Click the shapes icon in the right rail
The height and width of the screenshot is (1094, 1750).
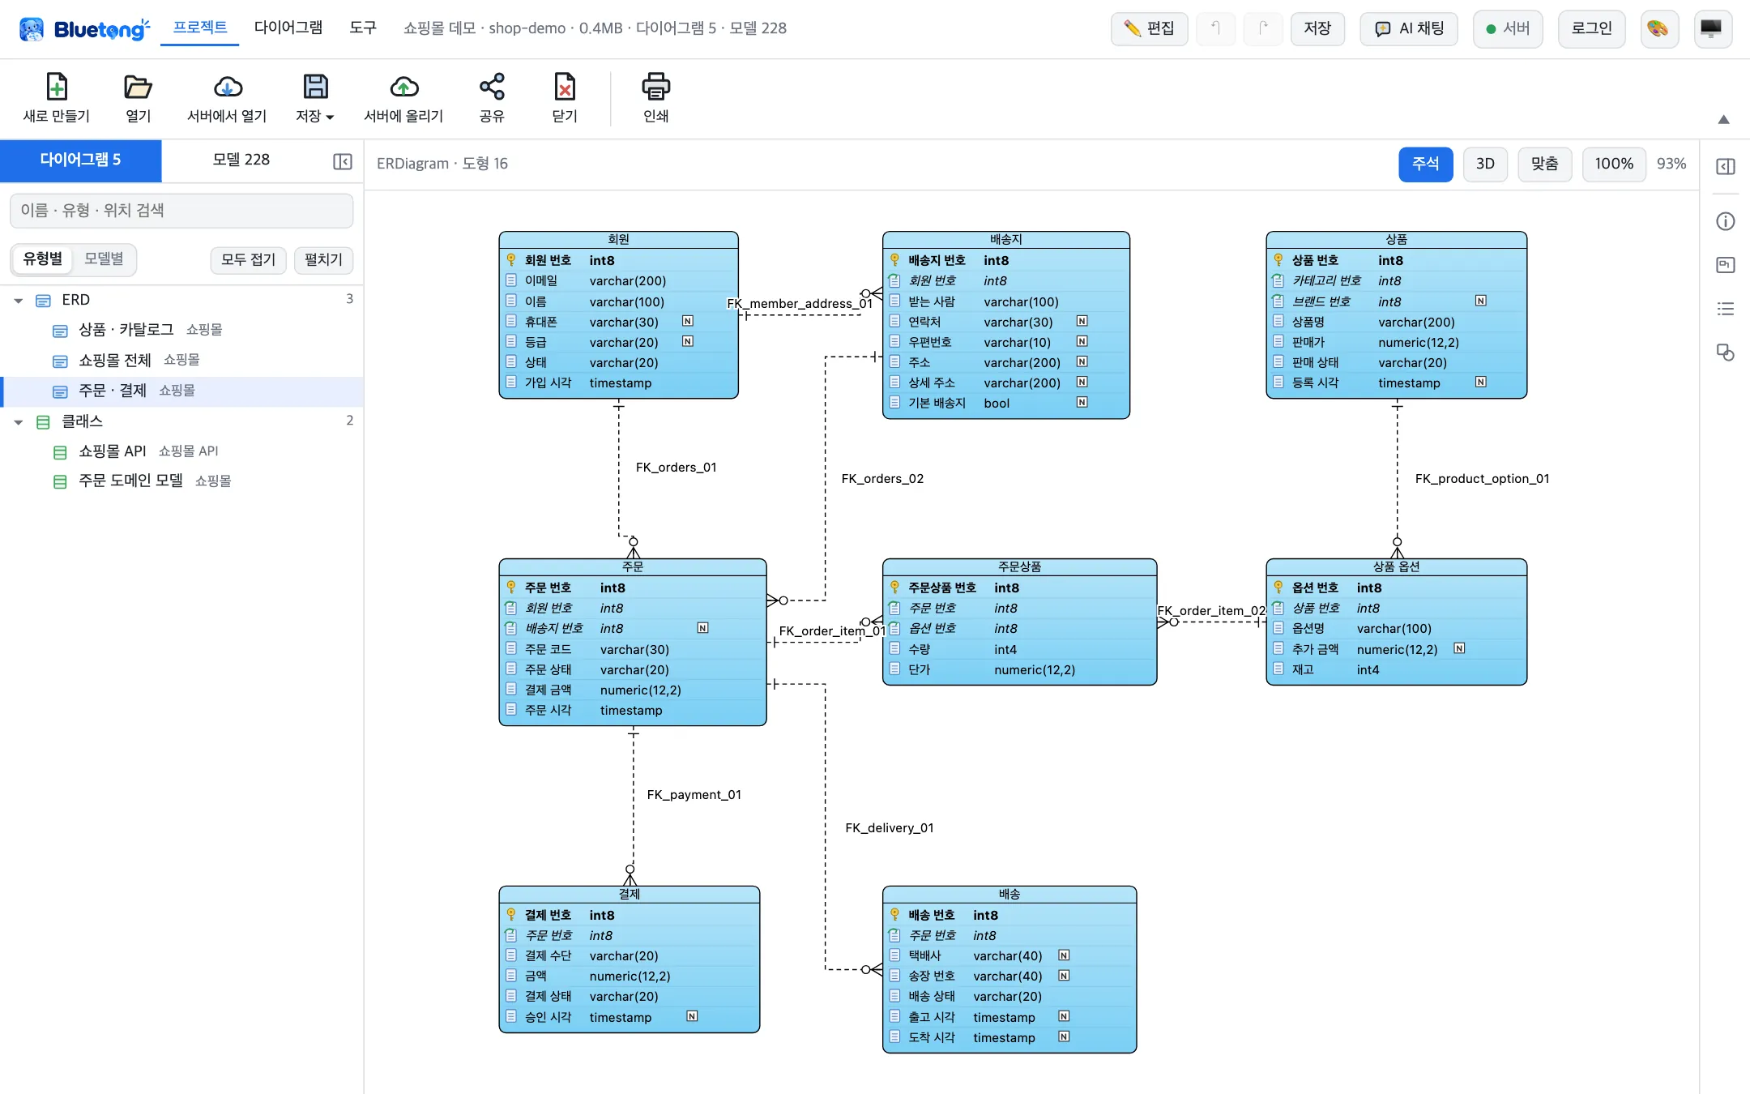pos(1726,353)
